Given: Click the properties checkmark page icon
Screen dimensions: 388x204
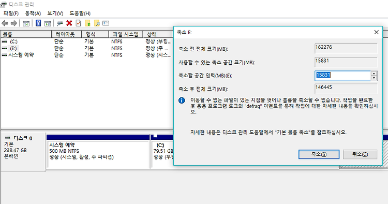Looking at the screenshot, I should click(x=78, y=23).
